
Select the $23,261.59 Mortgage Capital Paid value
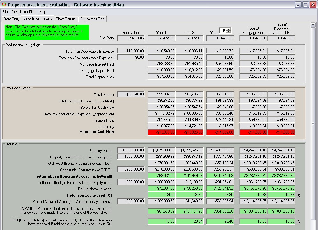[220, 70]
